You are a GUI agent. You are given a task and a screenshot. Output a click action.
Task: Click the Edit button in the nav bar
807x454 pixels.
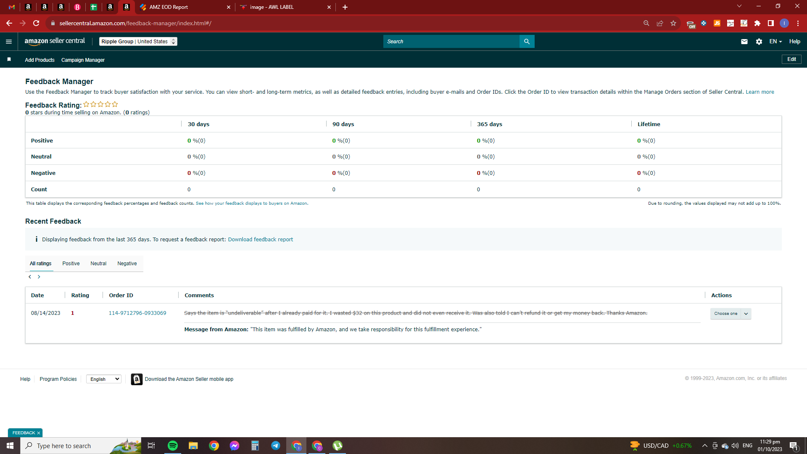pyautogui.click(x=791, y=59)
